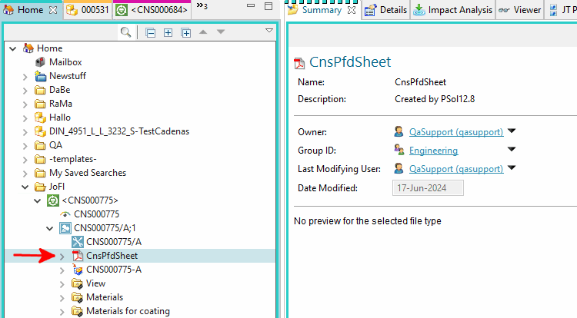Click the collapse-all minus toolbar icon
Viewport: 577px width, 318px height.
(x=150, y=33)
